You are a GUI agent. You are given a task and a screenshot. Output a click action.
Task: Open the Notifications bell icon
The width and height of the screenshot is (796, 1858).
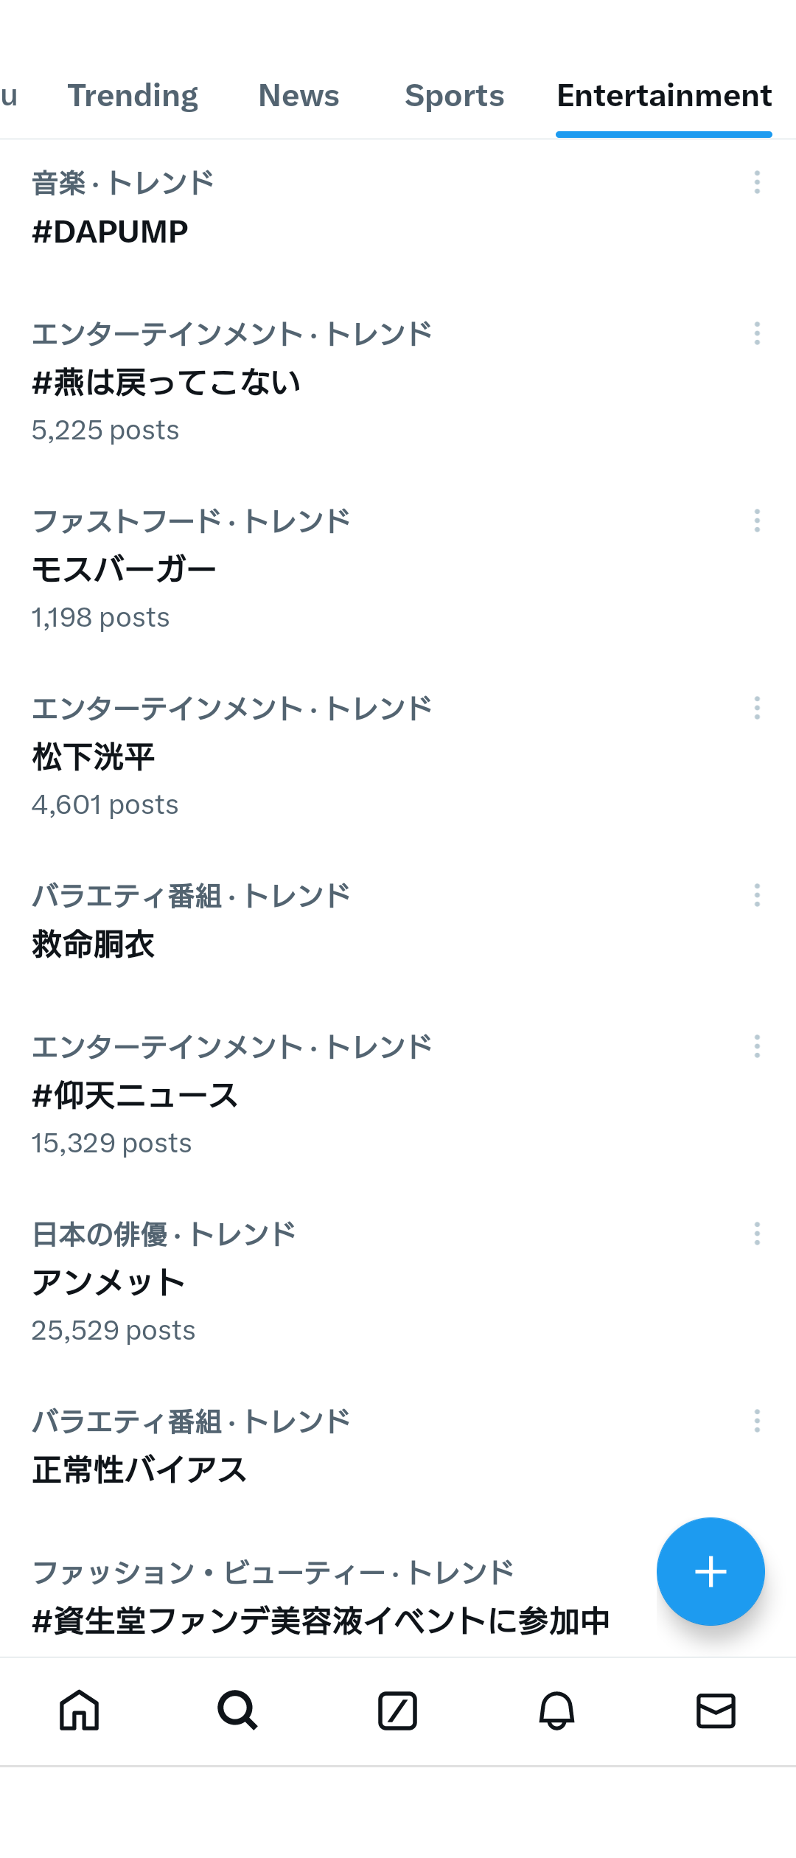tap(557, 1711)
